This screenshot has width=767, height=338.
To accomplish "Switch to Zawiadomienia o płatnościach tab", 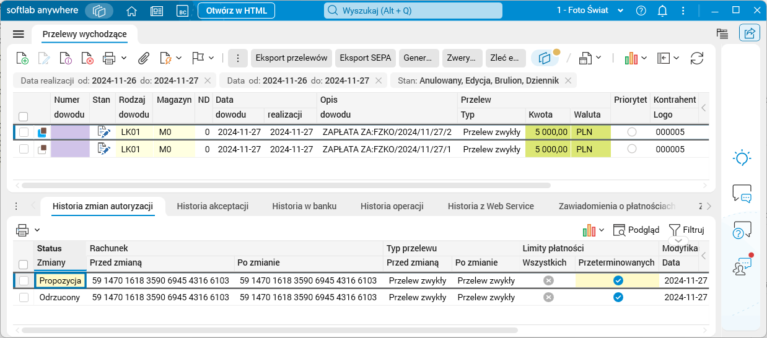I will click(617, 206).
